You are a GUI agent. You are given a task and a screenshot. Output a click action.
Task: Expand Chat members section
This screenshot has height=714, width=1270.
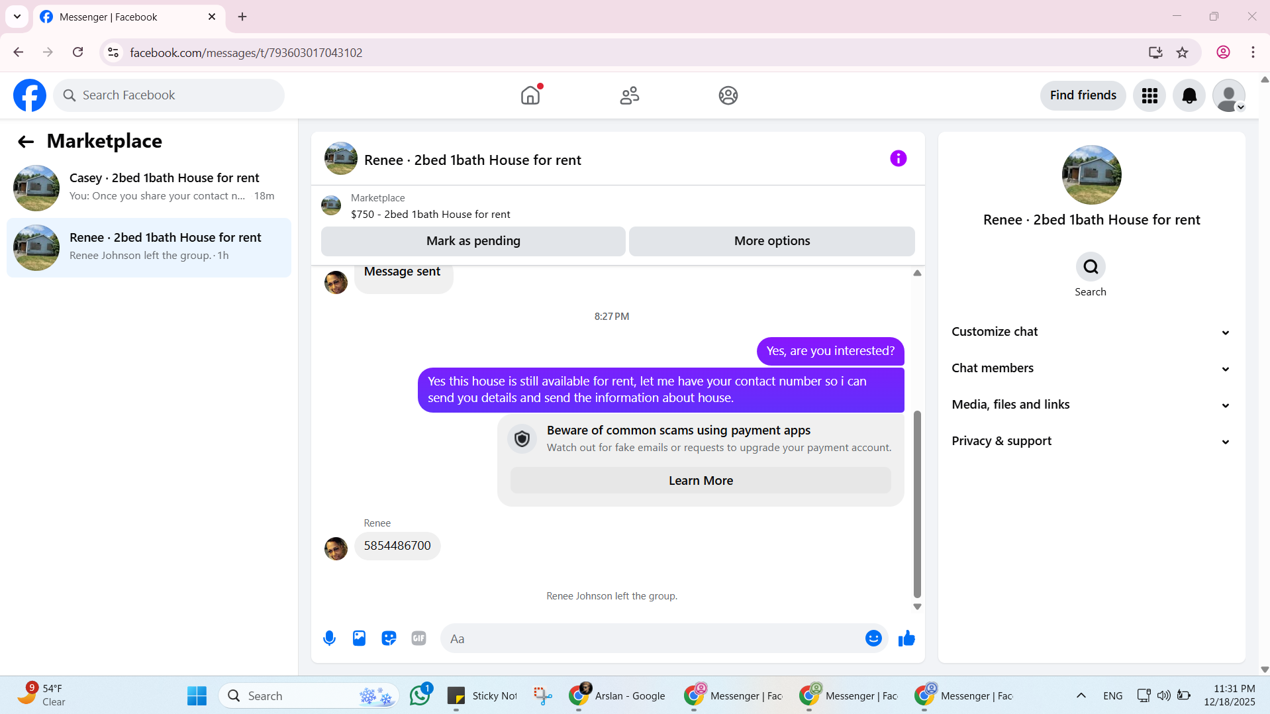tap(1091, 368)
